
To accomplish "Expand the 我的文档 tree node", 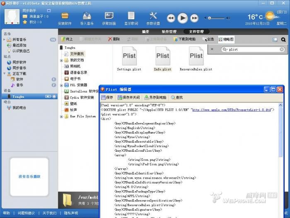I will point(61,61).
